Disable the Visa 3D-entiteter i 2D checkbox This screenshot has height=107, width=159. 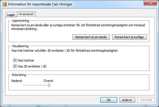point(15,66)
